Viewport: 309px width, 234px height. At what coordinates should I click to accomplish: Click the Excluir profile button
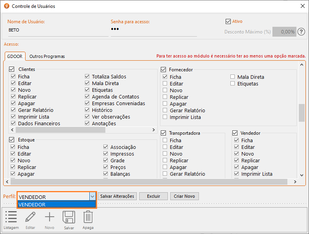[153, 196]
